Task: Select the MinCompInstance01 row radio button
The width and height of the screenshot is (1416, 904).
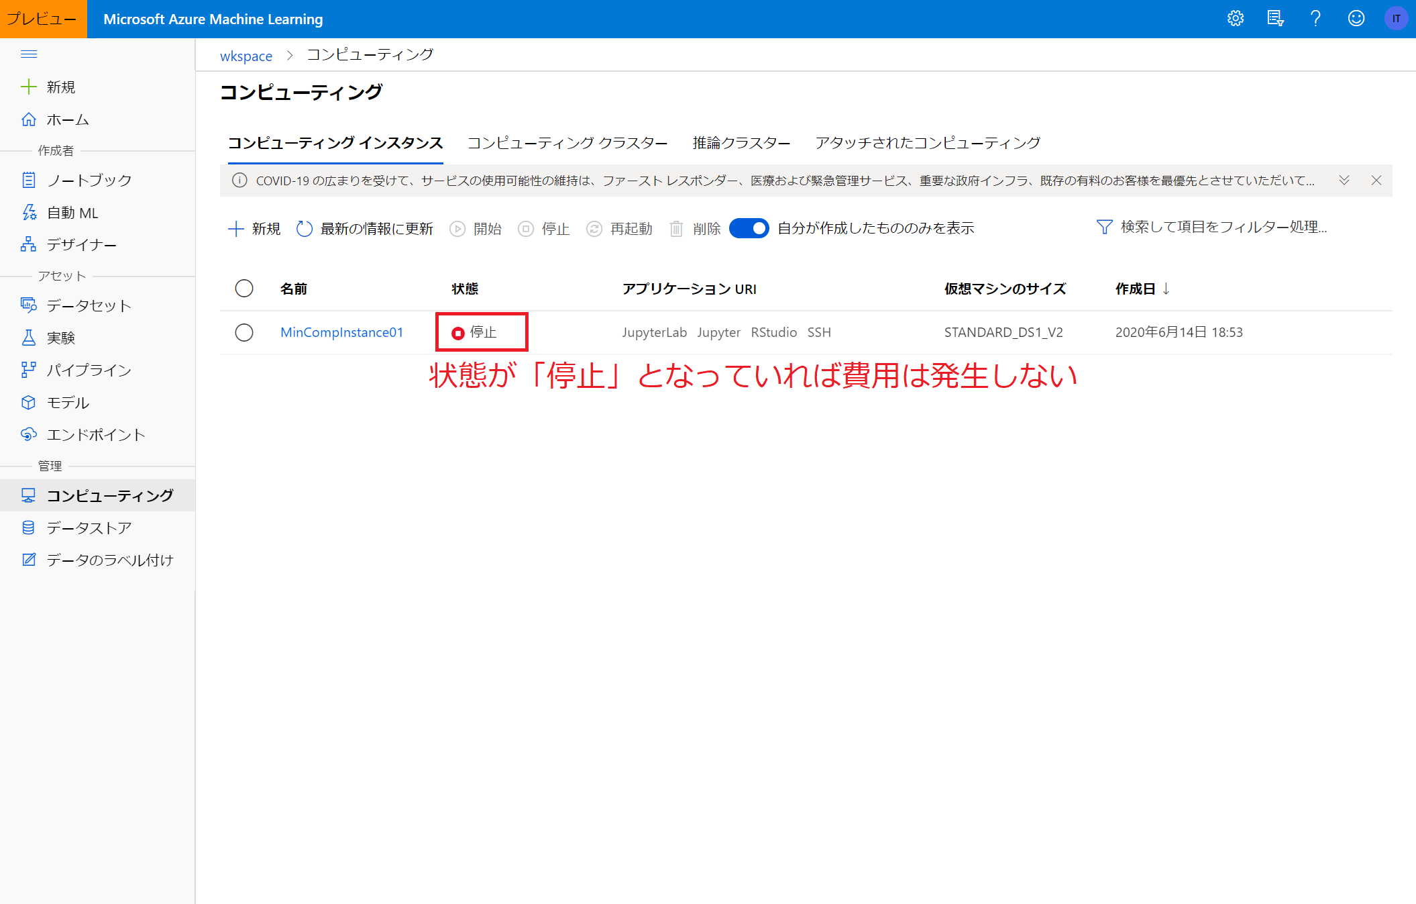Action: point(244,332)
